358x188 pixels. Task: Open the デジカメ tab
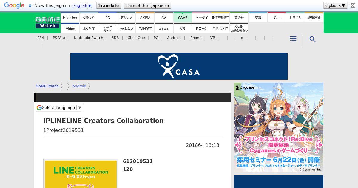pos(126,17)
